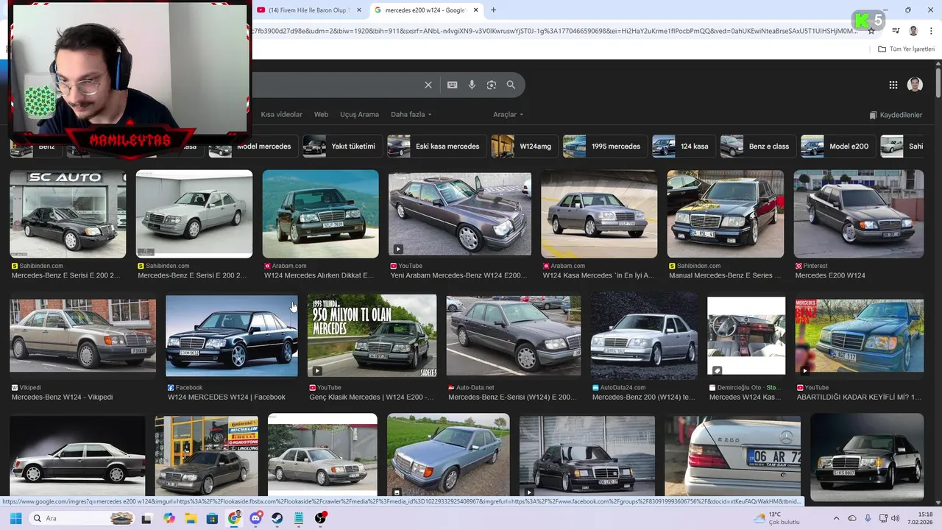Screen dimensions: 942x530
Task: Open the microphone tray indicator
Action: pos(868,518)
